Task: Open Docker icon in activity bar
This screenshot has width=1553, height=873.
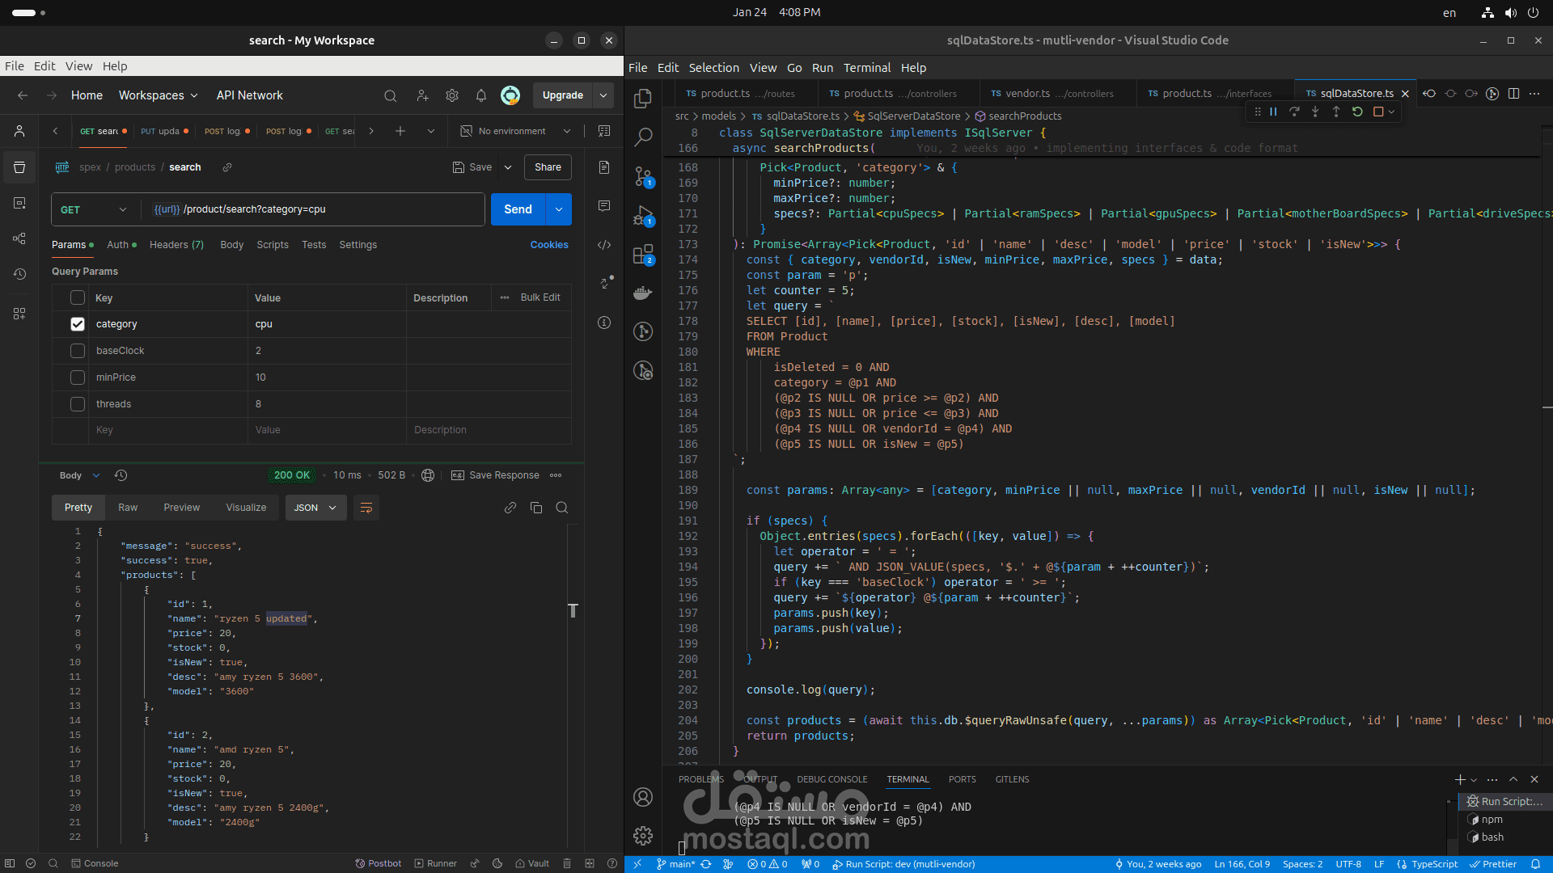Action: pyautogui.click(x=643, y=293)
